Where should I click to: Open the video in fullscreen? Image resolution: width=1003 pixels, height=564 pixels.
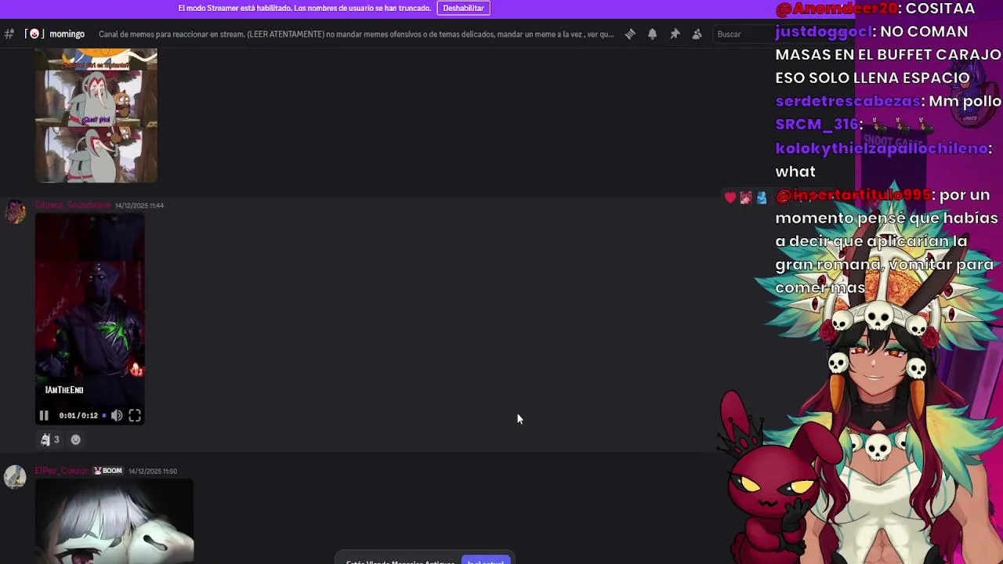[135, 416]
